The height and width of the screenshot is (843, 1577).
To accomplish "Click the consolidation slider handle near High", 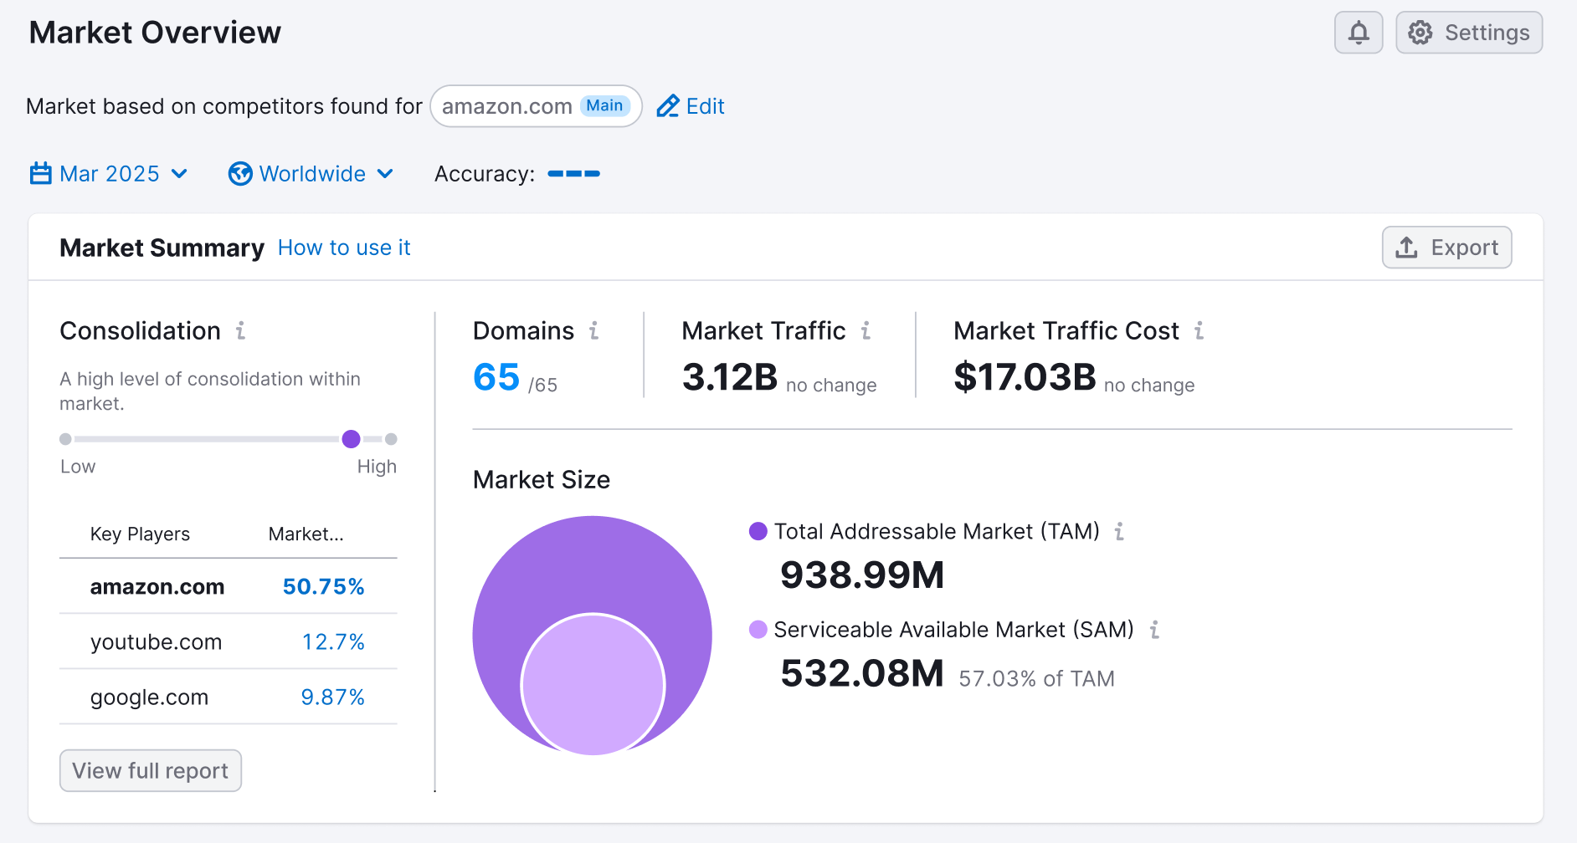I will click(x=351, y=439).
